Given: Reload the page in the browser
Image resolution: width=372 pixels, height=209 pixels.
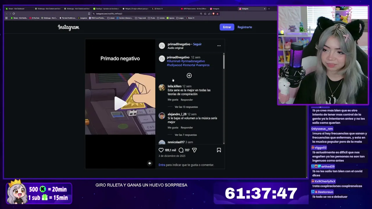Looking at the screenshot, I should pyautogui.click(x=14, y=14).
